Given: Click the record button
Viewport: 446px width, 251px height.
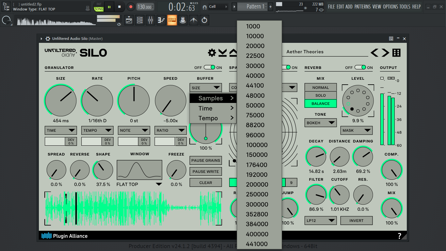Looking at the screenshot, I should [x=131, y=7].
